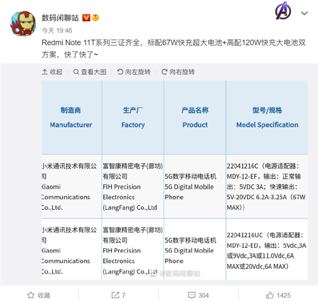This screenshot has height=301, width=318.
Task: Click the 生产厂 Factory column header
Action: [133, 117]
